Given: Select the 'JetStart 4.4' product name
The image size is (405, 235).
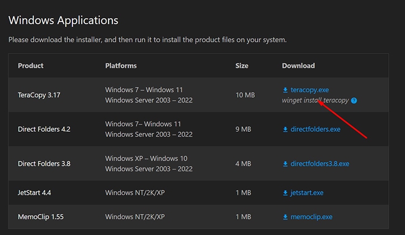Looking at the screenshot, I should 35,193.
